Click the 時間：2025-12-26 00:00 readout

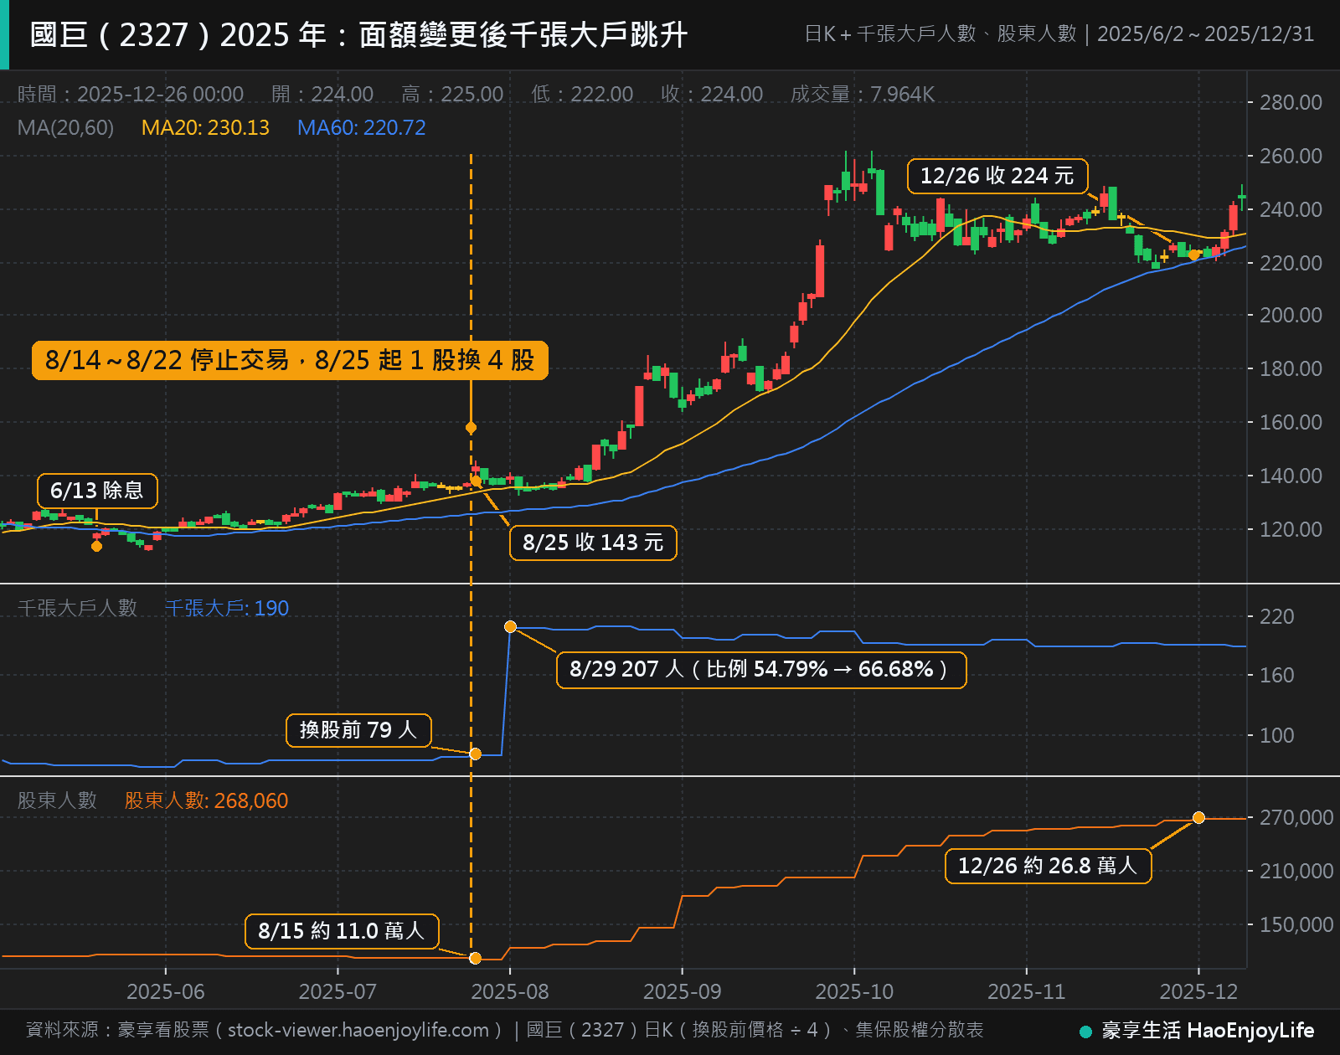point(131,94)
